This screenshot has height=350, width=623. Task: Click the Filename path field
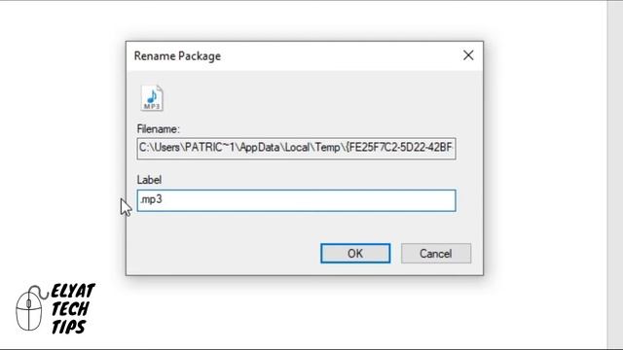point(296,149)
